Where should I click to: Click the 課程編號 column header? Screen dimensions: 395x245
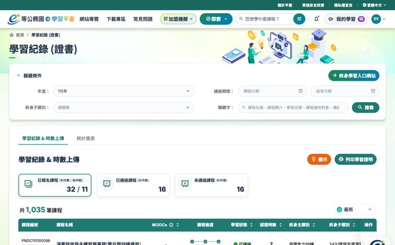click(30, 225)
